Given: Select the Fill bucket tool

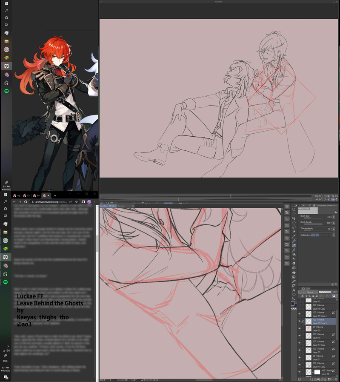Looking at the screenshot, I should click(294, 273).
